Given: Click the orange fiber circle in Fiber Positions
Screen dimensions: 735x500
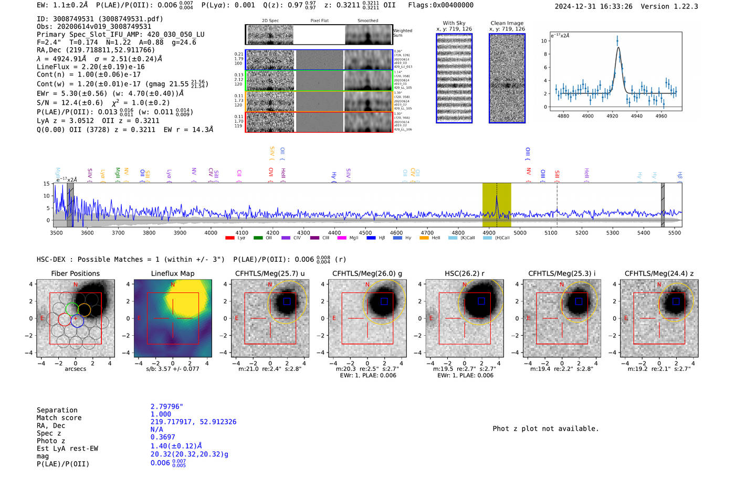Looking at the screenshot, I should point(84,310).
